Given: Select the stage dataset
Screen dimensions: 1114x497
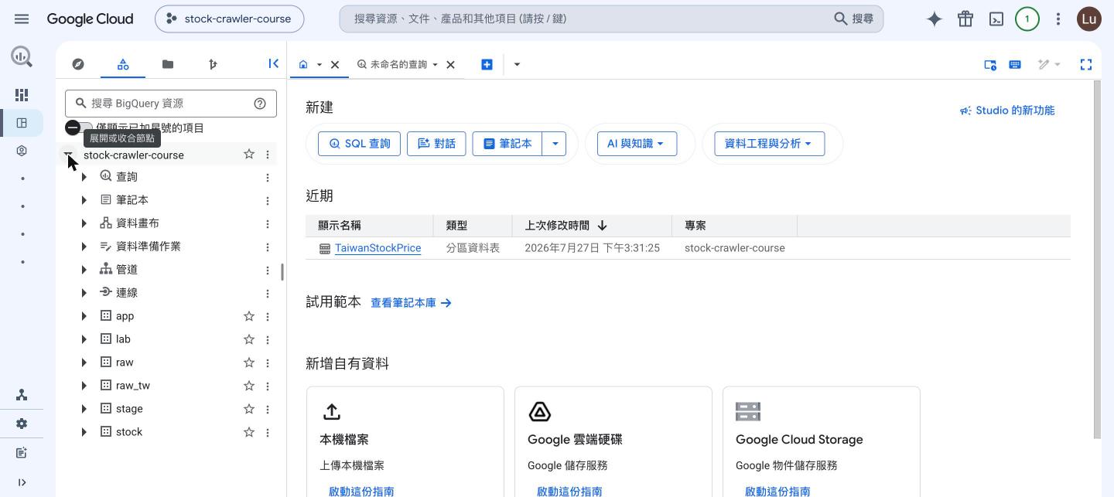Looking at the screenshot, I should coord(129,409).
